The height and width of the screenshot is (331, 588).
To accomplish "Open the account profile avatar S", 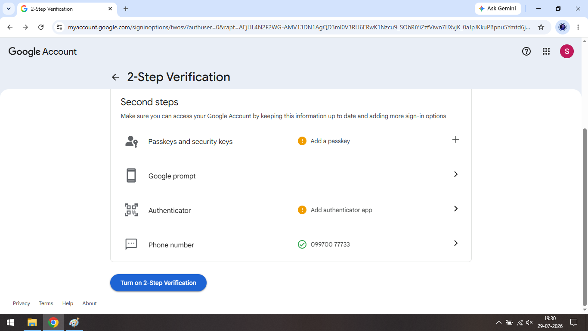I will click(566, 51).
